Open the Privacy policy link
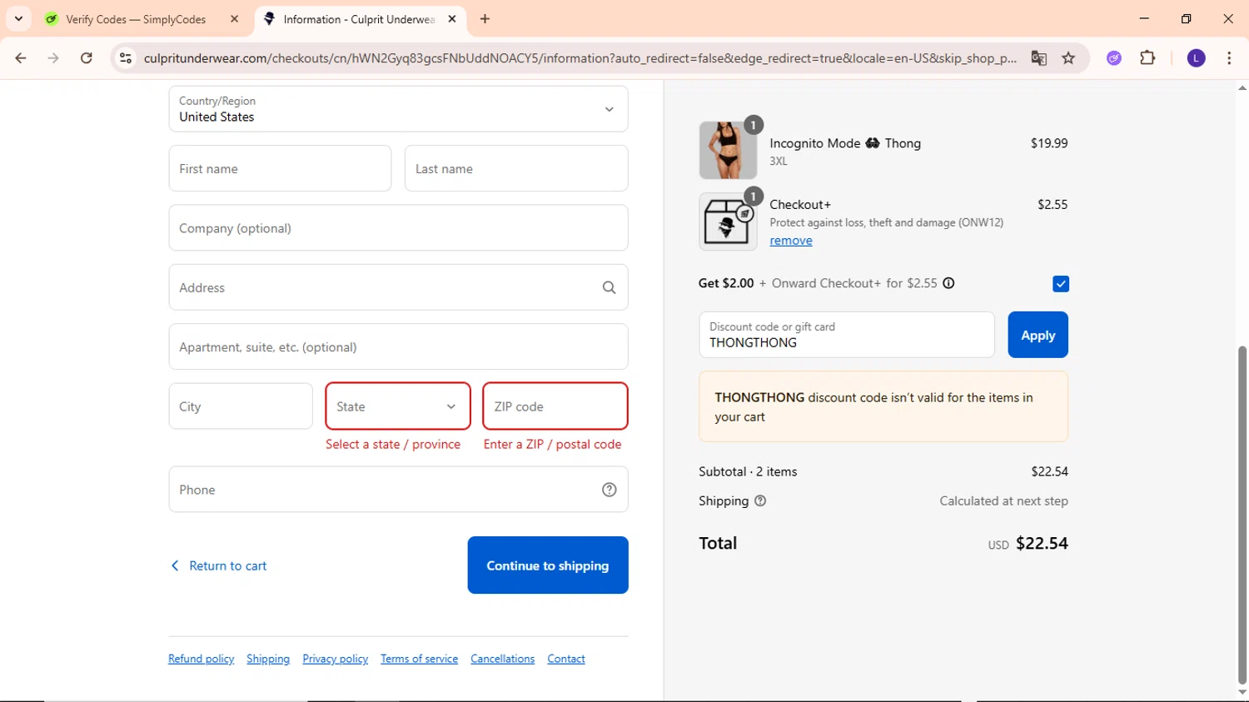This screenshot has width=1249, height=702. click(336, 659)
